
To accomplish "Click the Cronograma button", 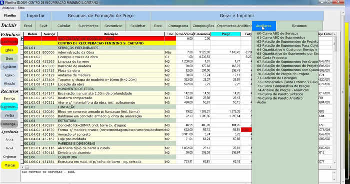I will click(x=178, y=26).
